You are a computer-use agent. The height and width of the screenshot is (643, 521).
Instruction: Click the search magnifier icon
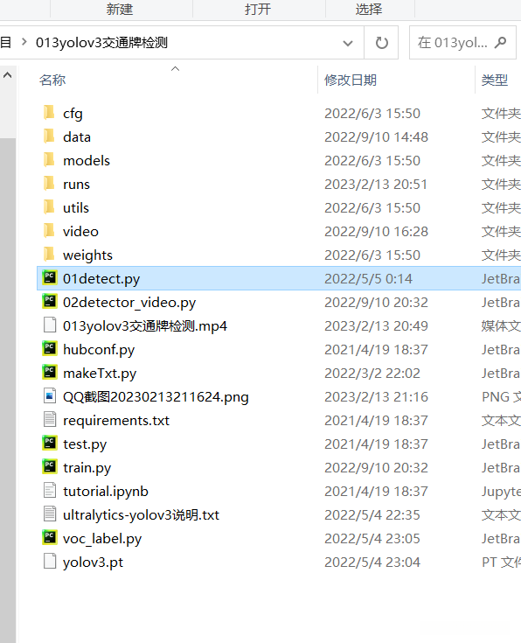point(501,42)
